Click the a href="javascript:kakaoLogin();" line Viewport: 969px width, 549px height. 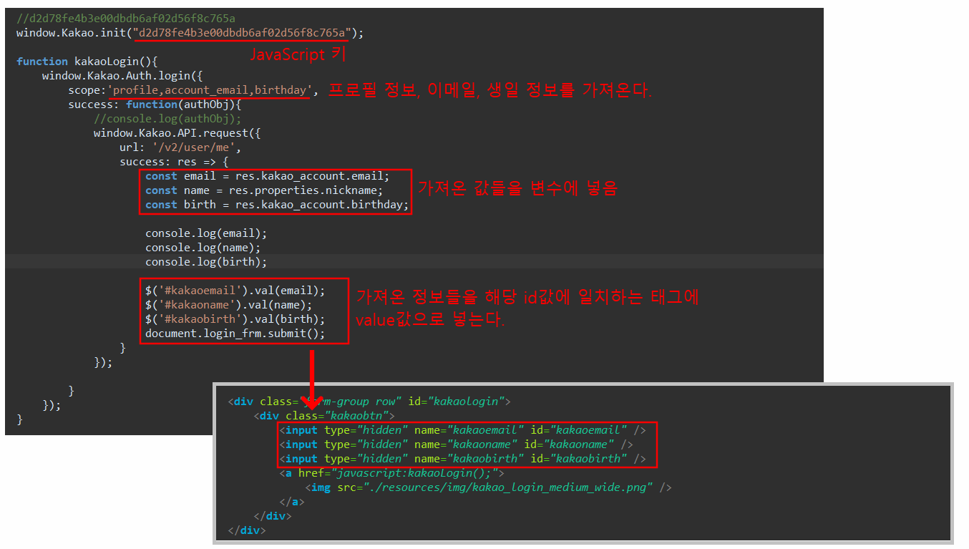[392, 473]
